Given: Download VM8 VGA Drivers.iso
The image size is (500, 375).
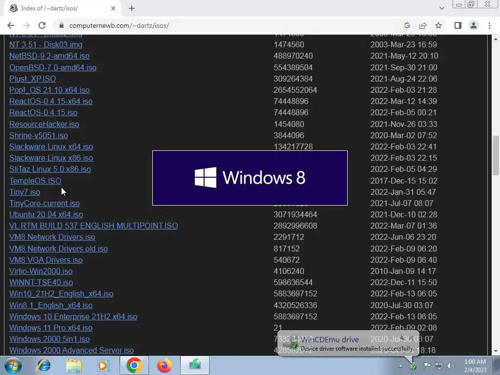Looking at the screenshot, I should (45, 260).
